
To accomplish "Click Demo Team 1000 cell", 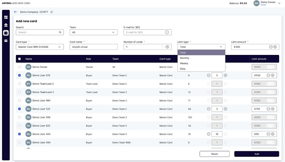I will [x=121, y=142].
